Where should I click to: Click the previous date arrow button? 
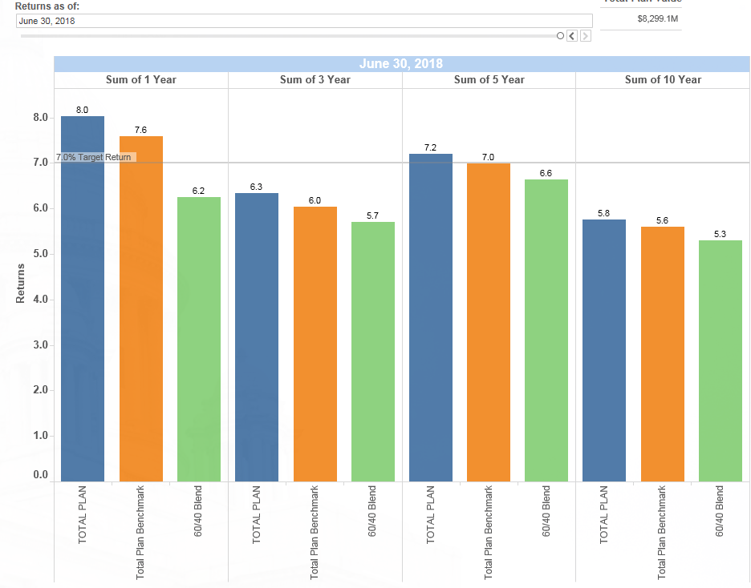tap(572, 36)
